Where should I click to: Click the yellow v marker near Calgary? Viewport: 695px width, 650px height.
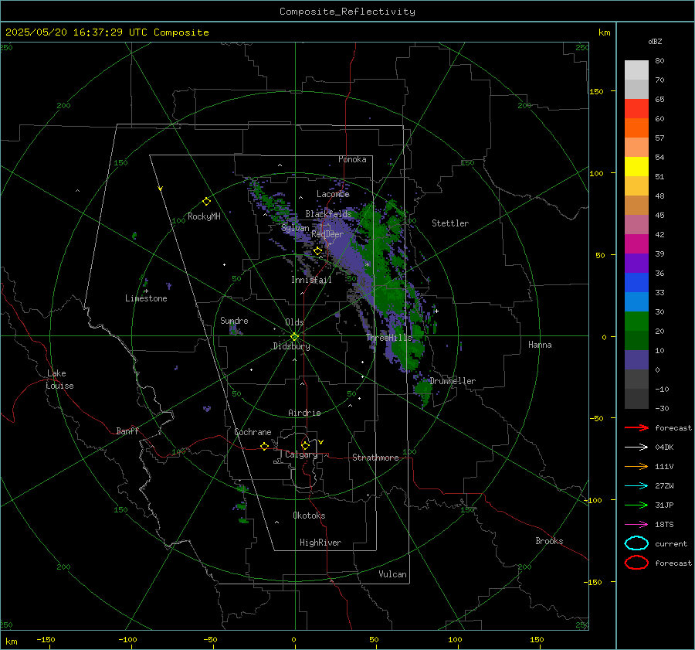pyautogui.click(x=321, y=442)
